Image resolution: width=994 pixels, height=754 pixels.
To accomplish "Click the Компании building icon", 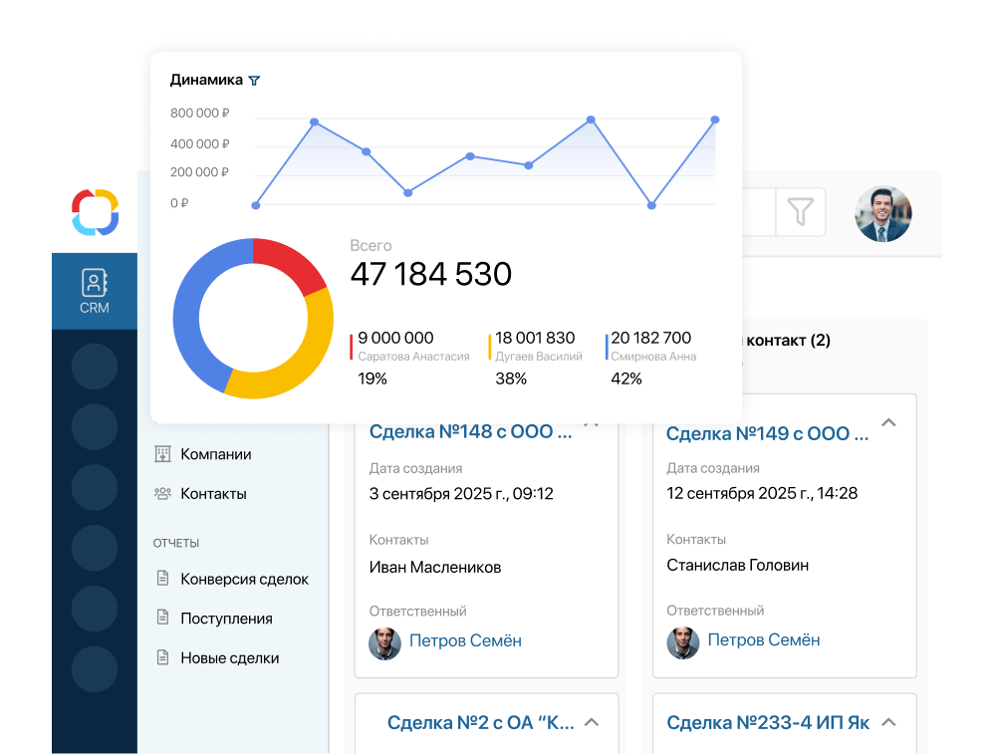I will point(162,454).
